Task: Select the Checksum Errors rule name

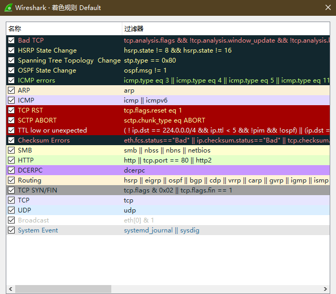Action: (44, 140)
